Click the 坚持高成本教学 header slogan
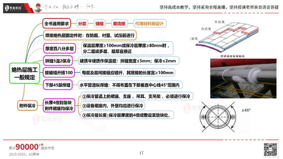 (219, 7)
